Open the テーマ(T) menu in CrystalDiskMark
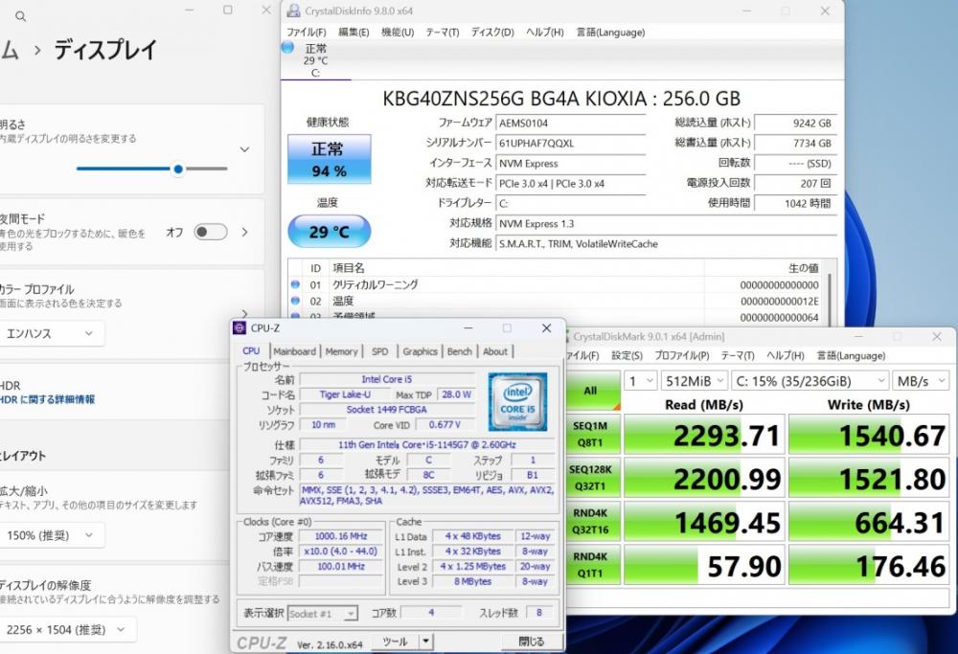The image size is (958, 654). pyautogui.click(x=738, y=355)
